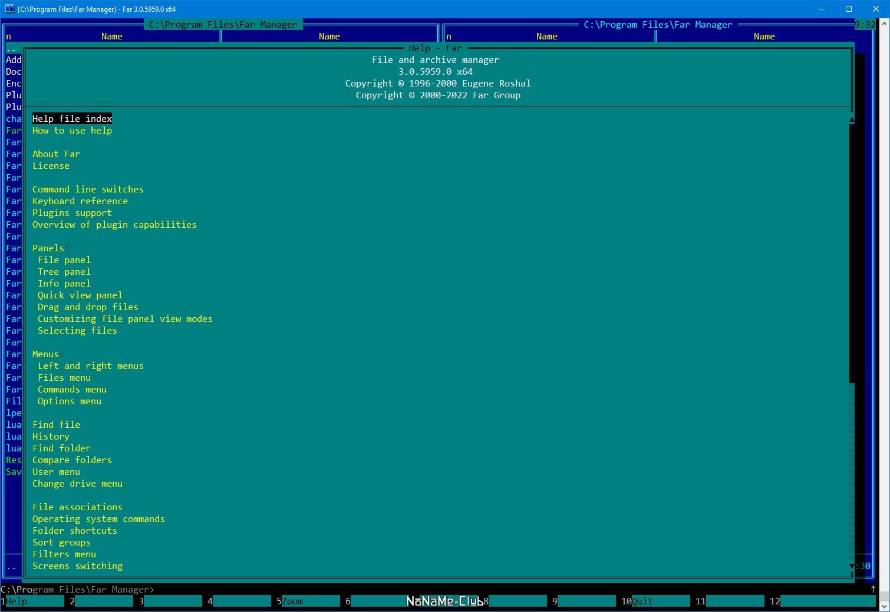Open Overview of plugin capabilities topic
The image size is (890, 612).
[x=114, y=225]
